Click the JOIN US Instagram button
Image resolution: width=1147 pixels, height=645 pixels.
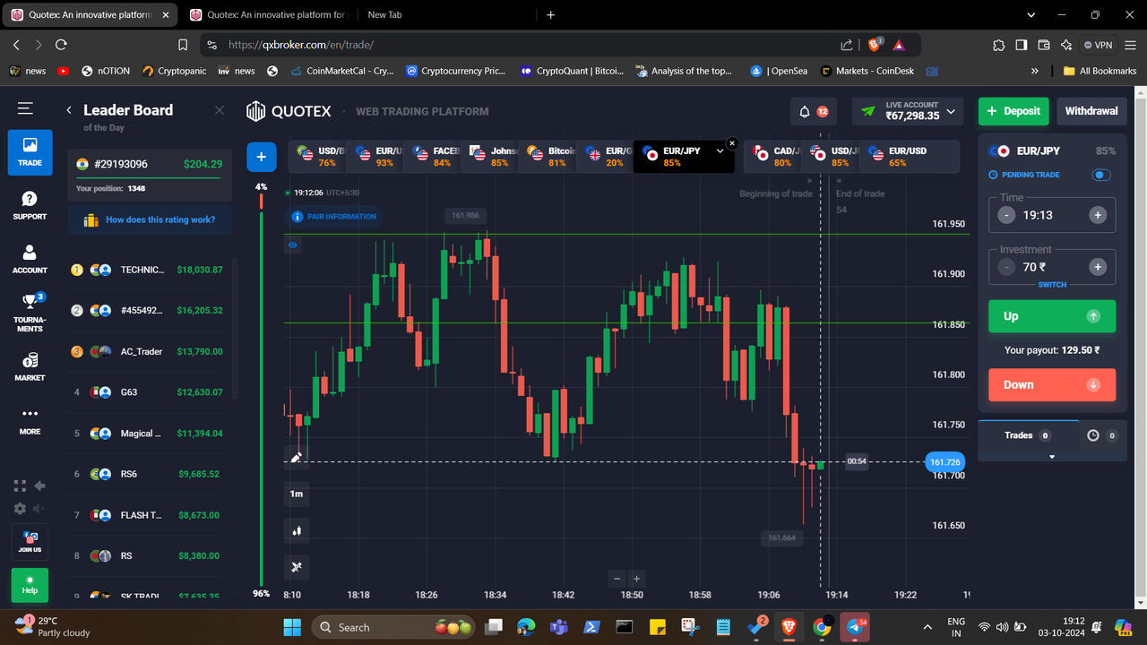click(x=30, y=541)
